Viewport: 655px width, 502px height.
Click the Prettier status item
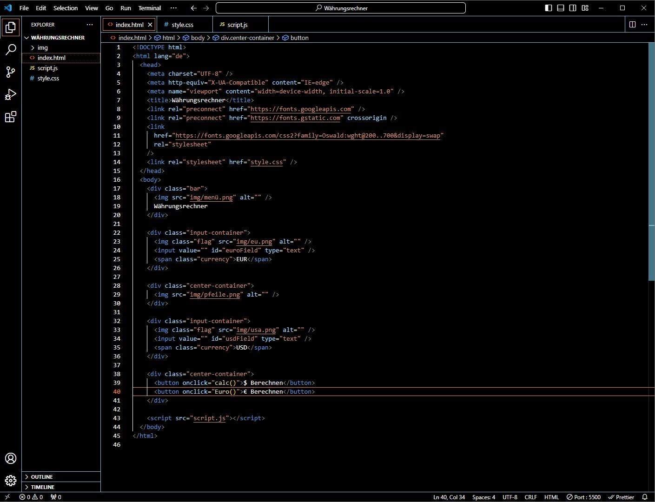coord(621,497)
